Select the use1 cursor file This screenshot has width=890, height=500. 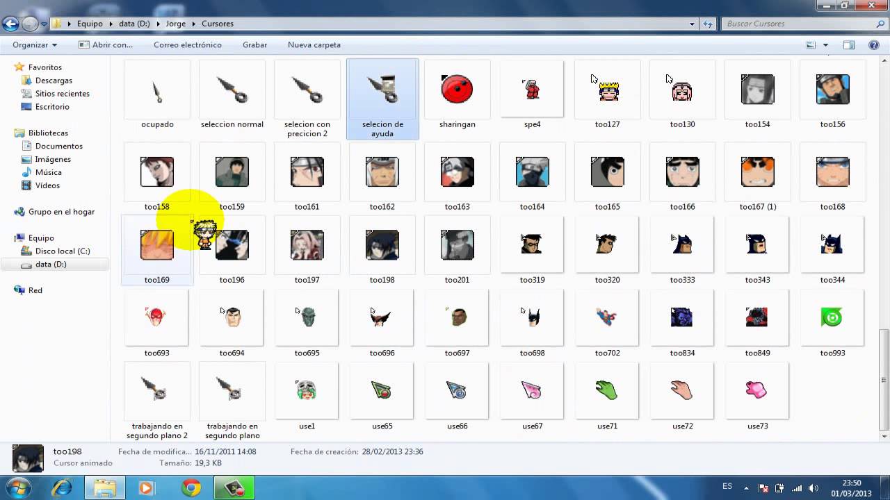[307, 397]
